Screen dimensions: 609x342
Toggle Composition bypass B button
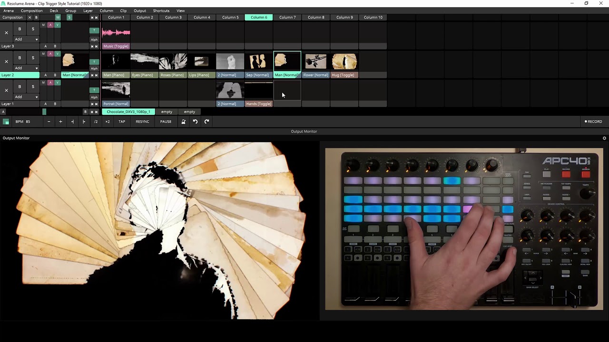(36, 18)
